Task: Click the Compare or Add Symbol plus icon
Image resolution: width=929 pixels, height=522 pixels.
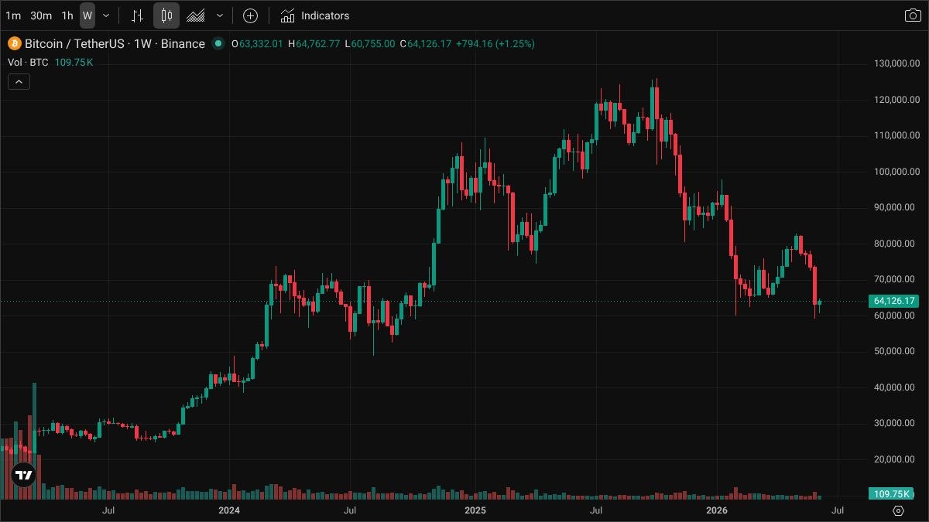Action: (x=250, y=15)
